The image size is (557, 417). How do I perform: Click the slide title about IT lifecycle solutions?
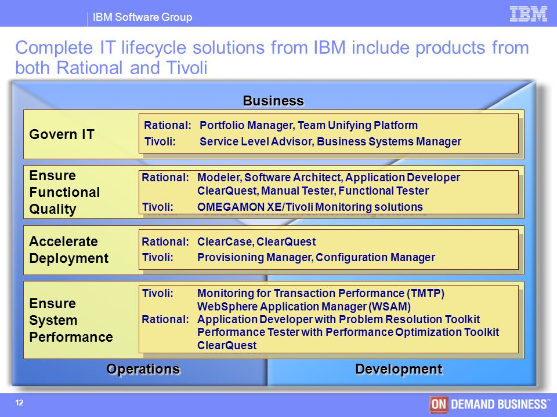click(x=272, y=57)
